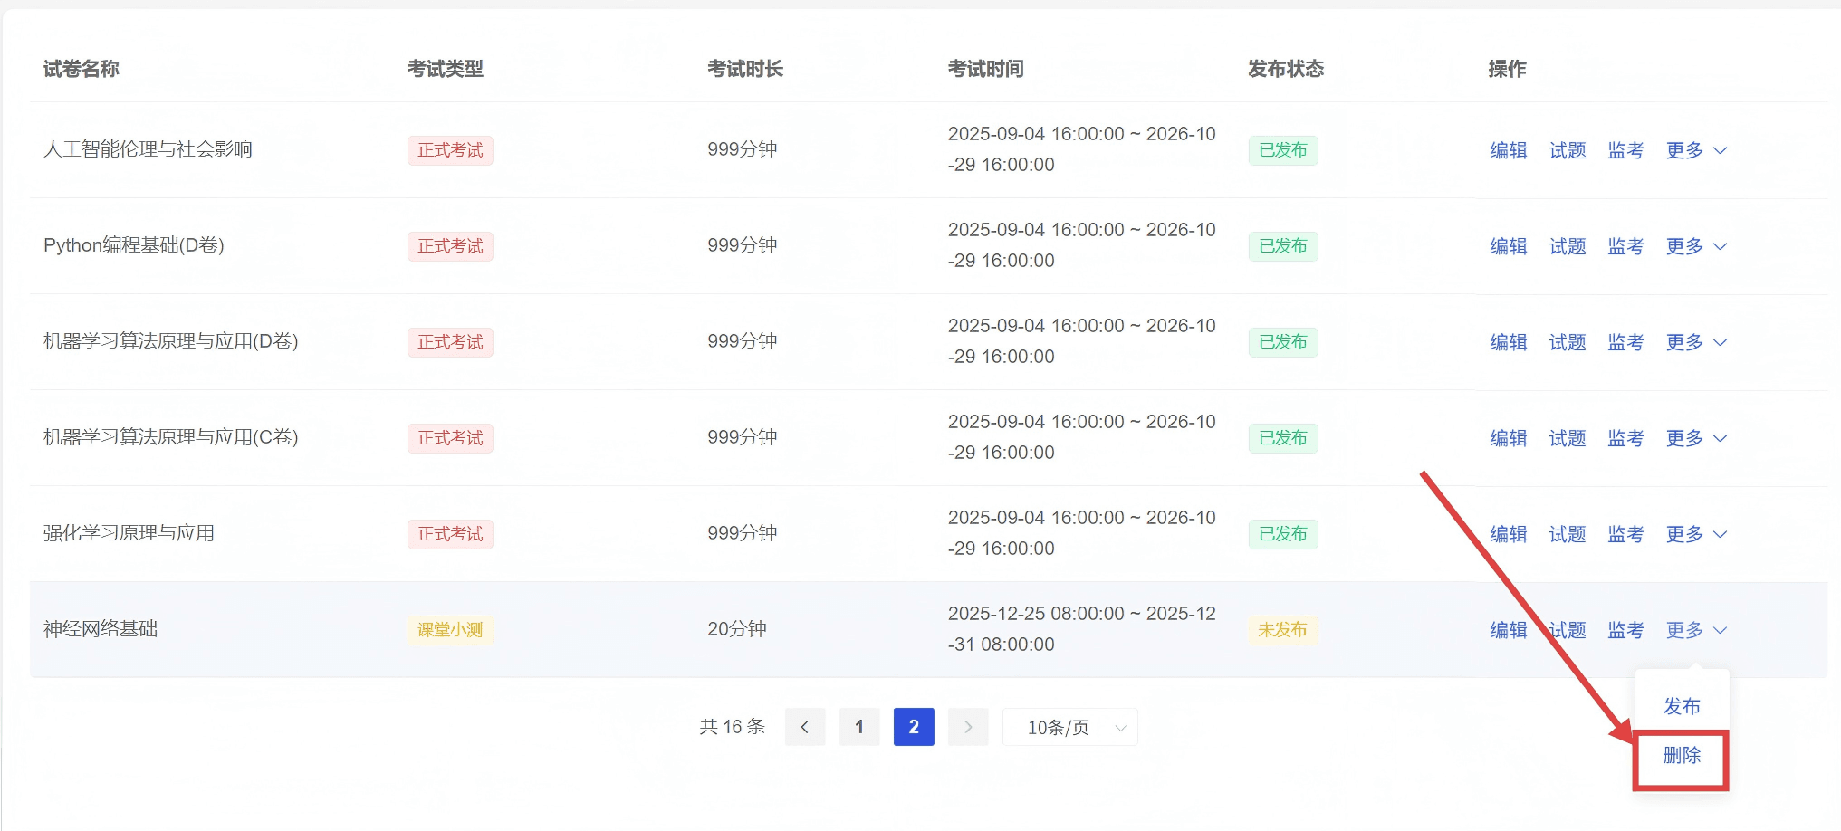Select 发布 in the dropdown menu
Image resolution: width=1841 pixels, height=831 pixels.
[x=1681, y=706]
